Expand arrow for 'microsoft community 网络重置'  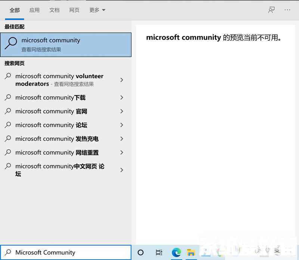[x=121, y=153]
